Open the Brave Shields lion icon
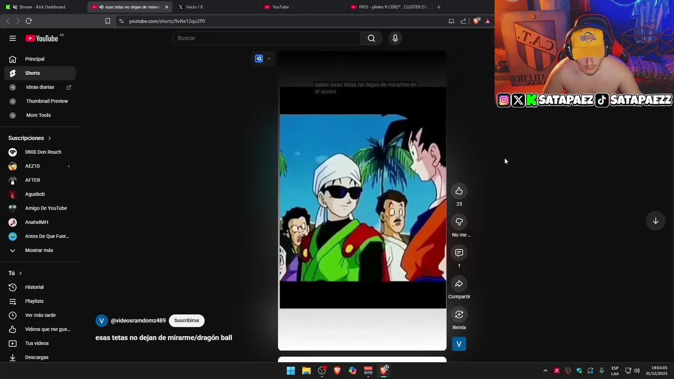This screenshot has height=379, width=674. [x=477, y=21]
